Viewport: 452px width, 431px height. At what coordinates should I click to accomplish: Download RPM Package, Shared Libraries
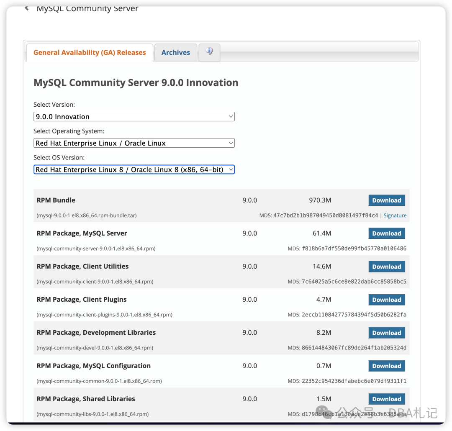387,399
